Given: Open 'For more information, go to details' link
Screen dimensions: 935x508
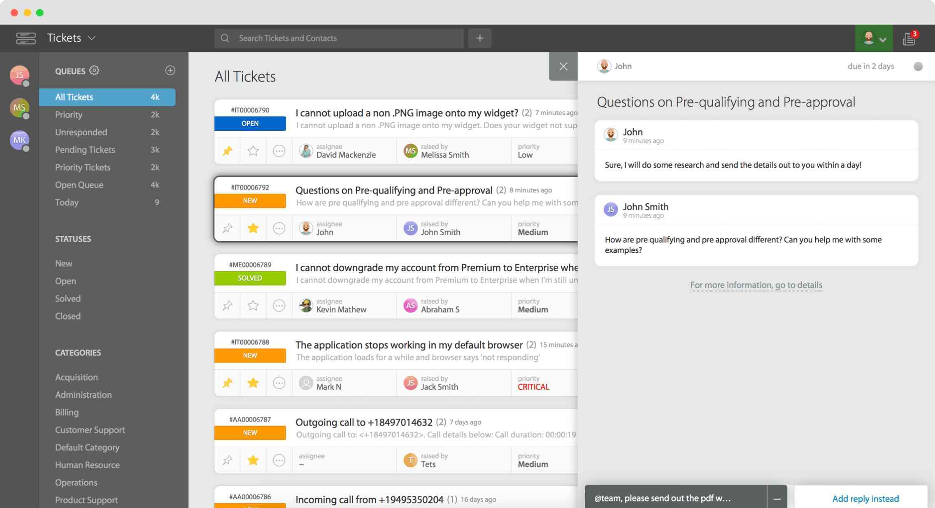Looking at the screenshot, I should pos(756,285).
